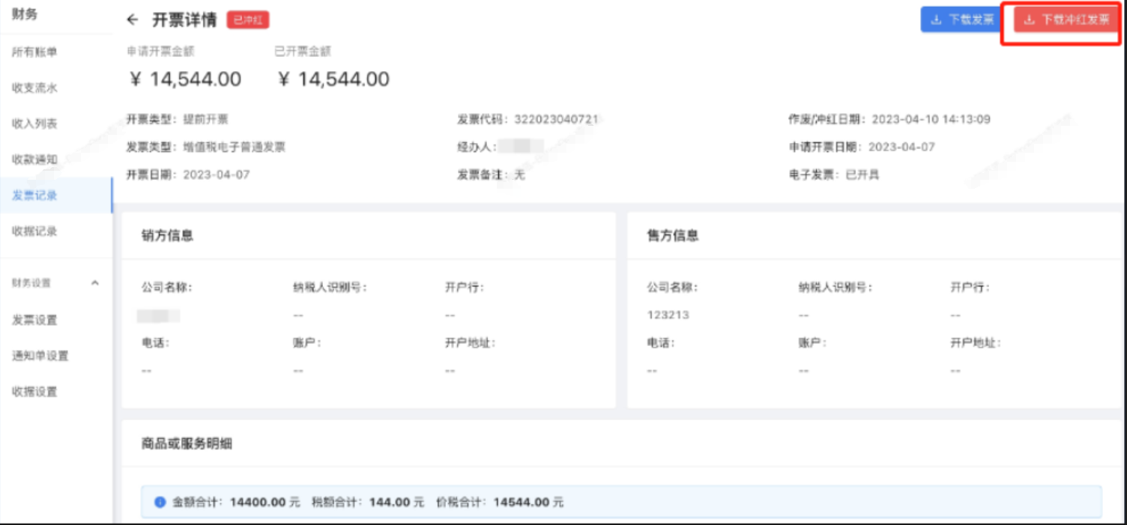
Task: Click the 财务 header atop the sidebar
Action: [25, 14]
